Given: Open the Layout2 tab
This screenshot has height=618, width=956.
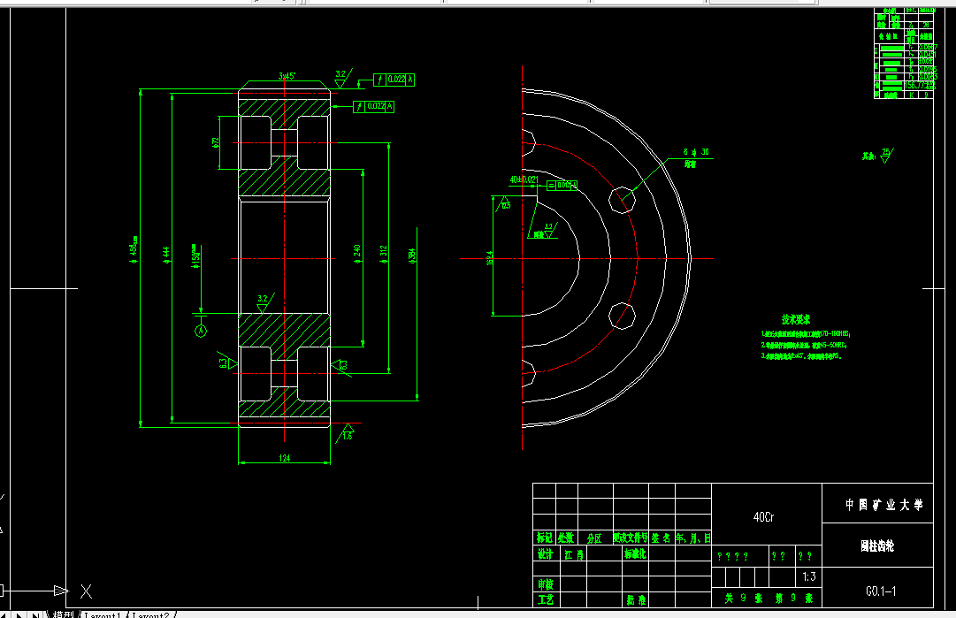Looking at the screenshot, I should click(x=150, y=614).
